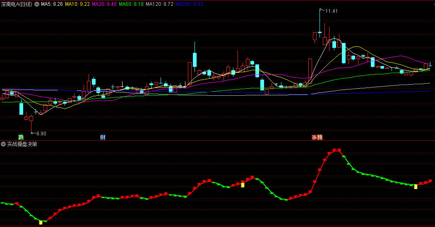
Task: Click the 6.90 low price label
Action: (41, 134)
